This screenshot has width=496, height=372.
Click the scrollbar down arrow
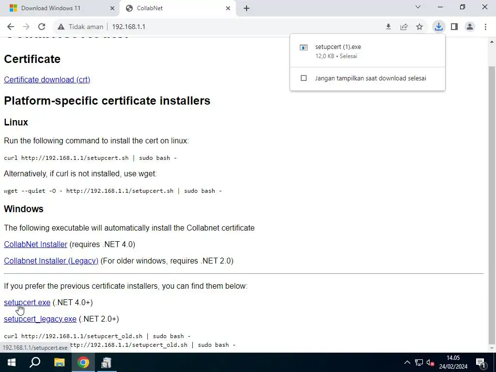coord(492,348)
